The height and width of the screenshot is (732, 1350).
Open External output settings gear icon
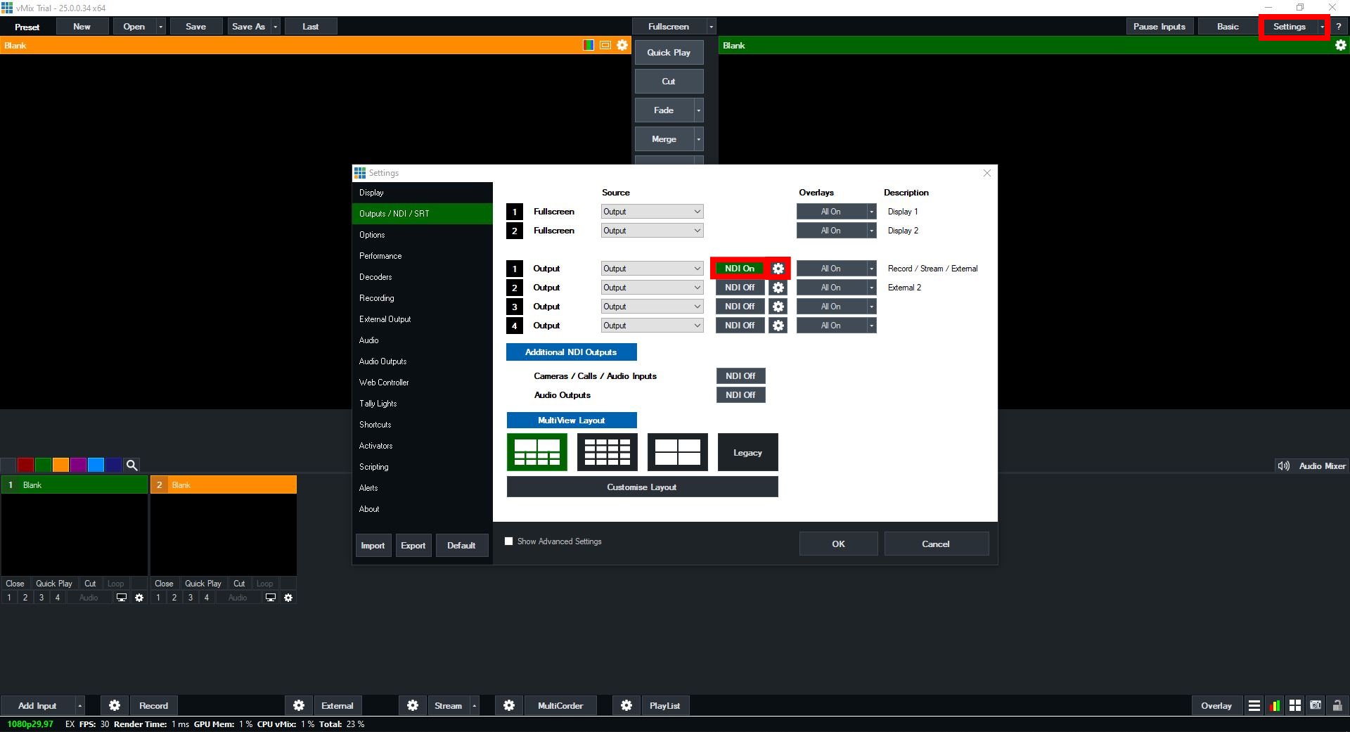(x=299, y=705)
